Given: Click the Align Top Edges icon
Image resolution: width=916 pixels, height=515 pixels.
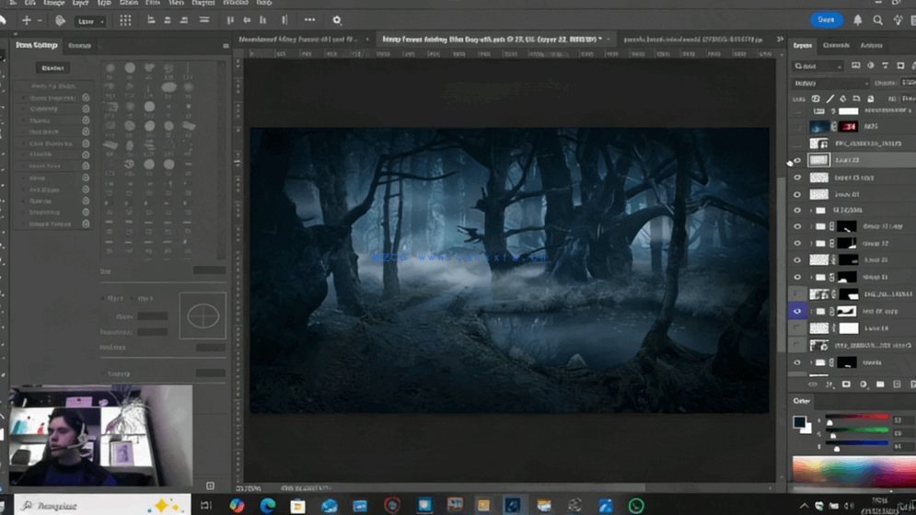Looking at the screenshot, I should click(230, 20).
